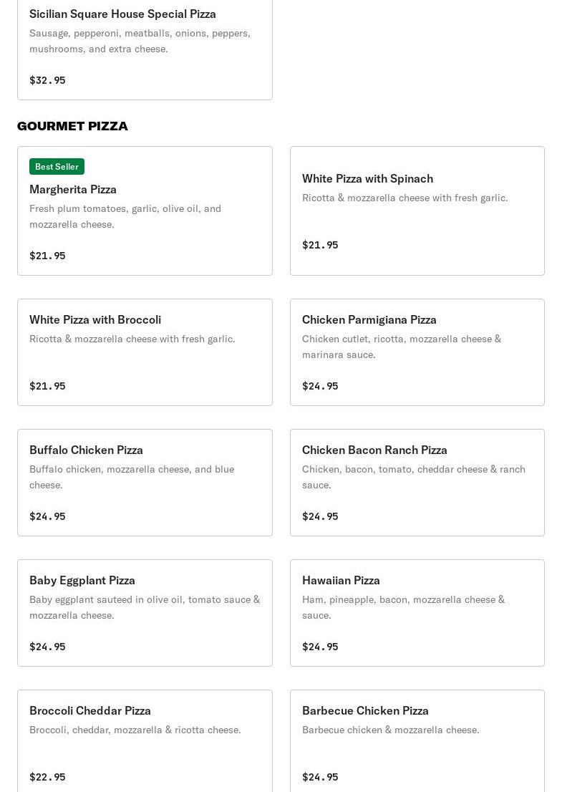Click the $32.95 Sicilian pizza price
Screen dimensions: 562x792
(x=47, y=80)
